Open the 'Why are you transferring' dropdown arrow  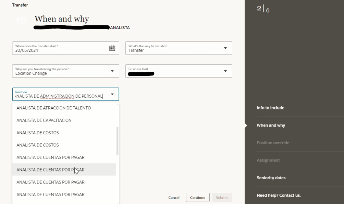point(113,71)
